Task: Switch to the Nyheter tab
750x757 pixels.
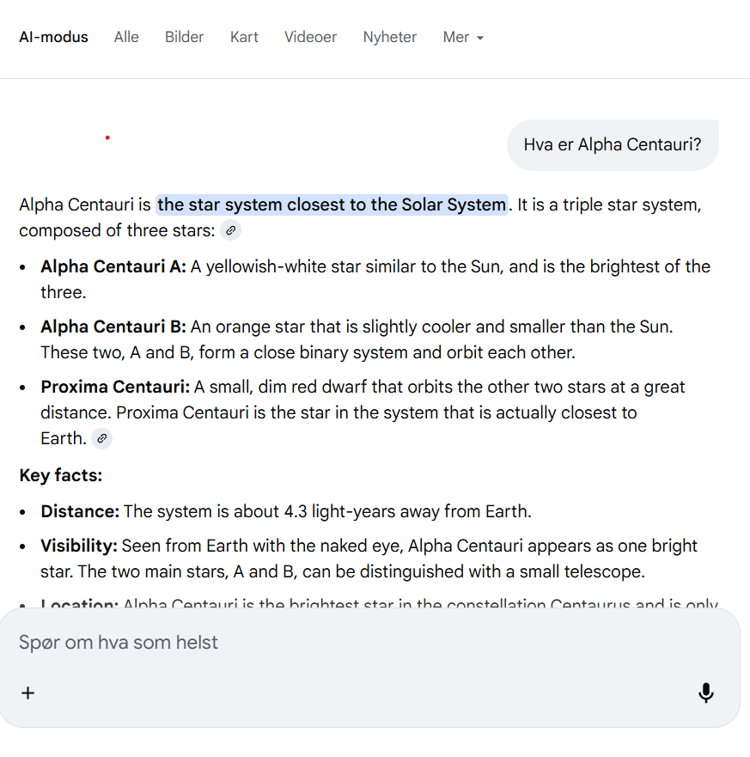Action: pyautogui.click(x=389, y=37)
